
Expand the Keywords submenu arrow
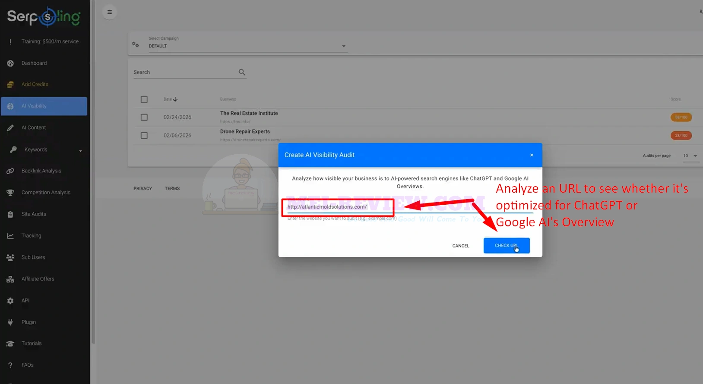coord(81,151)
